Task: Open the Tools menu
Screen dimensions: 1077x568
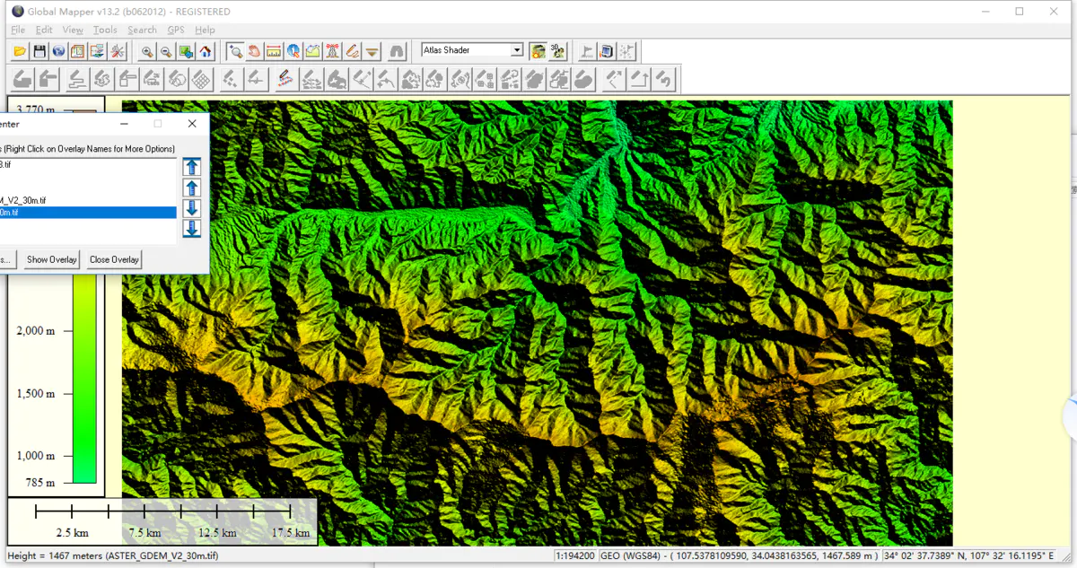Action: [105, 31]
